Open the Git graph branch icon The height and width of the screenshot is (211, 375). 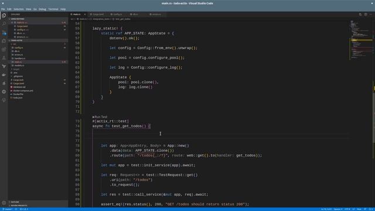[4, 66]
